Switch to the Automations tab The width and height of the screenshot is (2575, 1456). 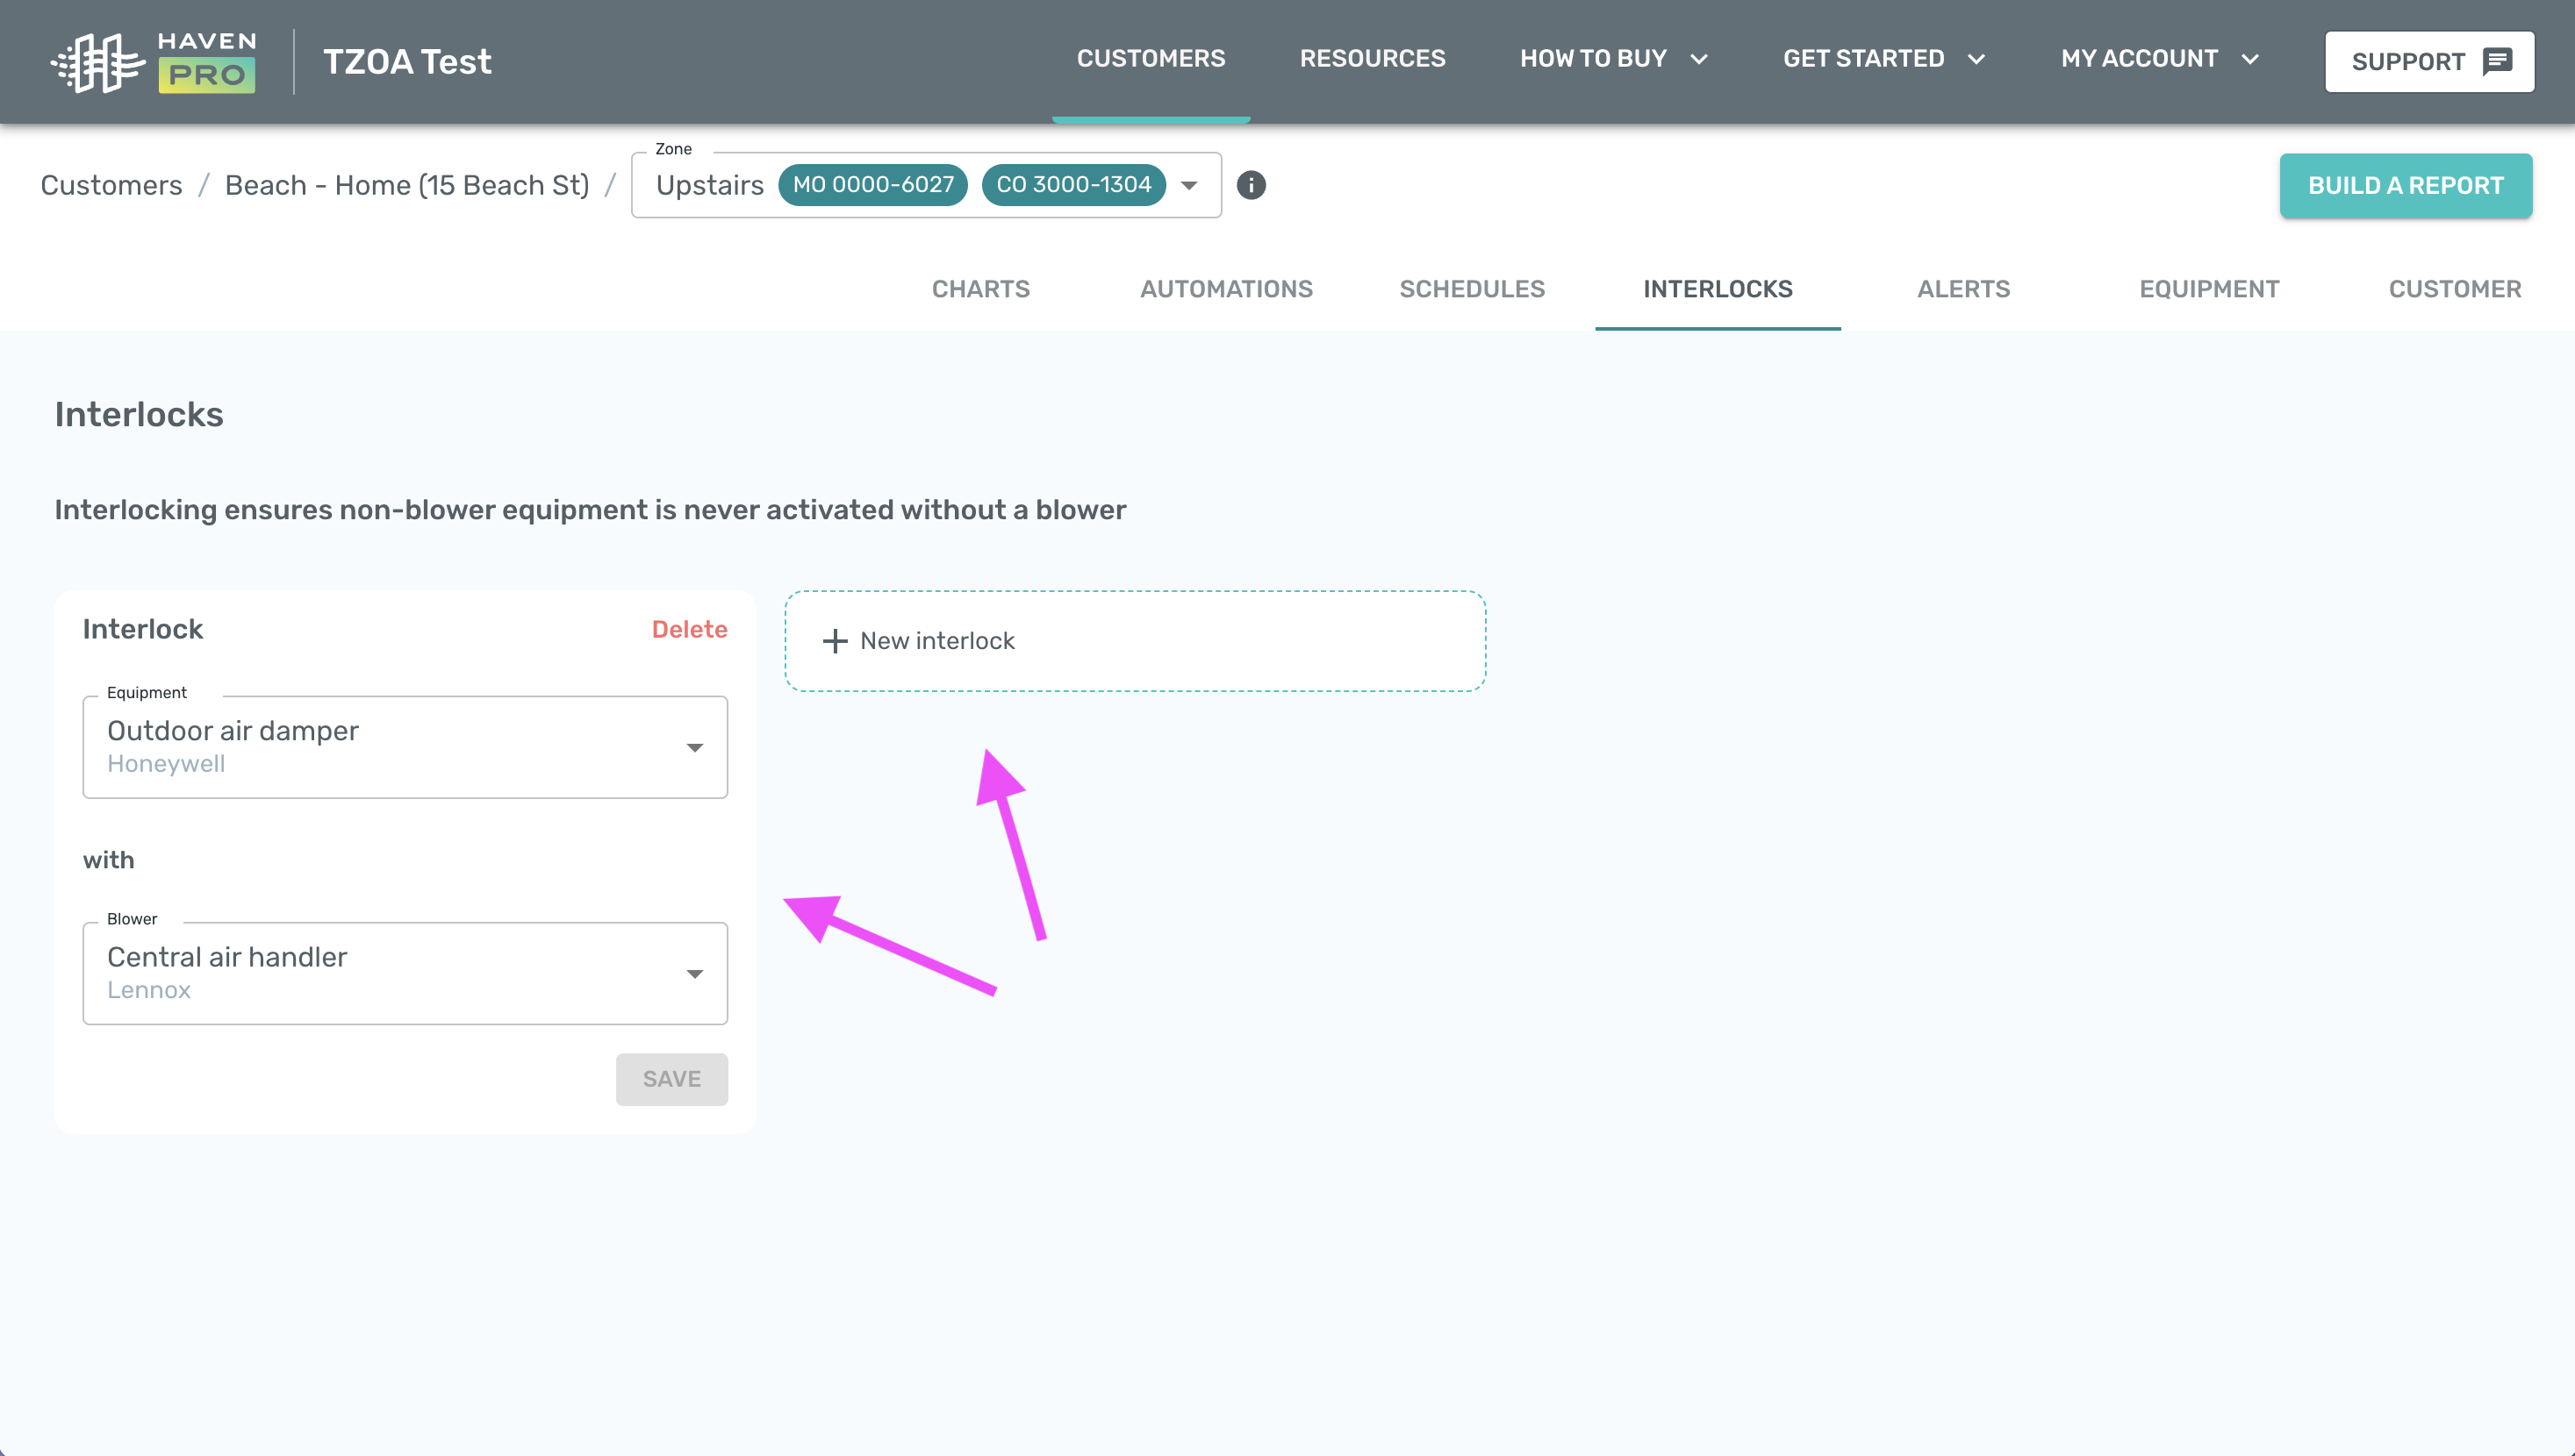tap(1226, 289)
